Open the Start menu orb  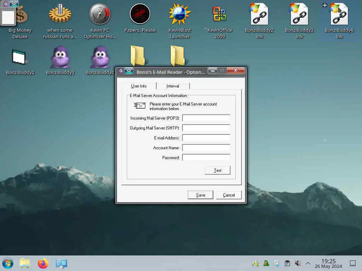pos(8,263)
